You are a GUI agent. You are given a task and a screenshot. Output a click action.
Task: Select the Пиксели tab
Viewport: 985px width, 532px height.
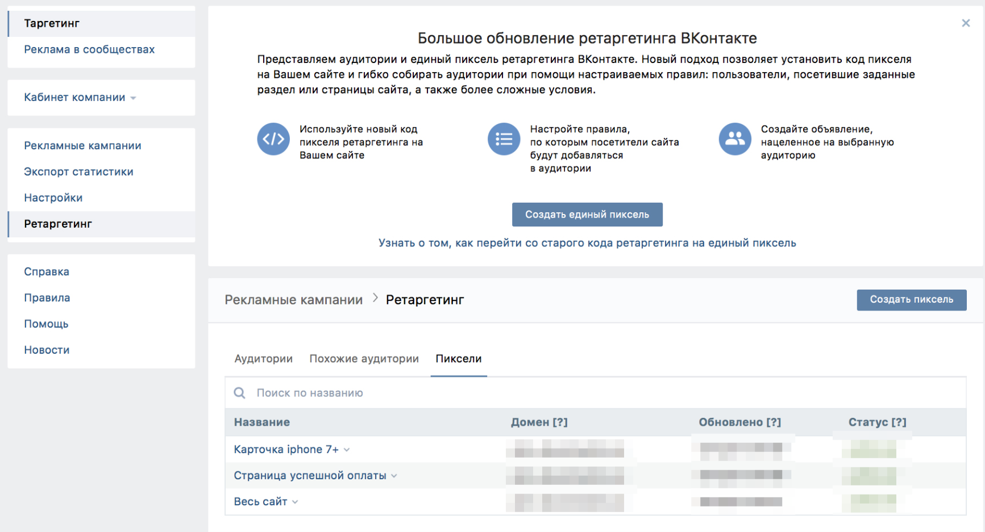(459, 359)
